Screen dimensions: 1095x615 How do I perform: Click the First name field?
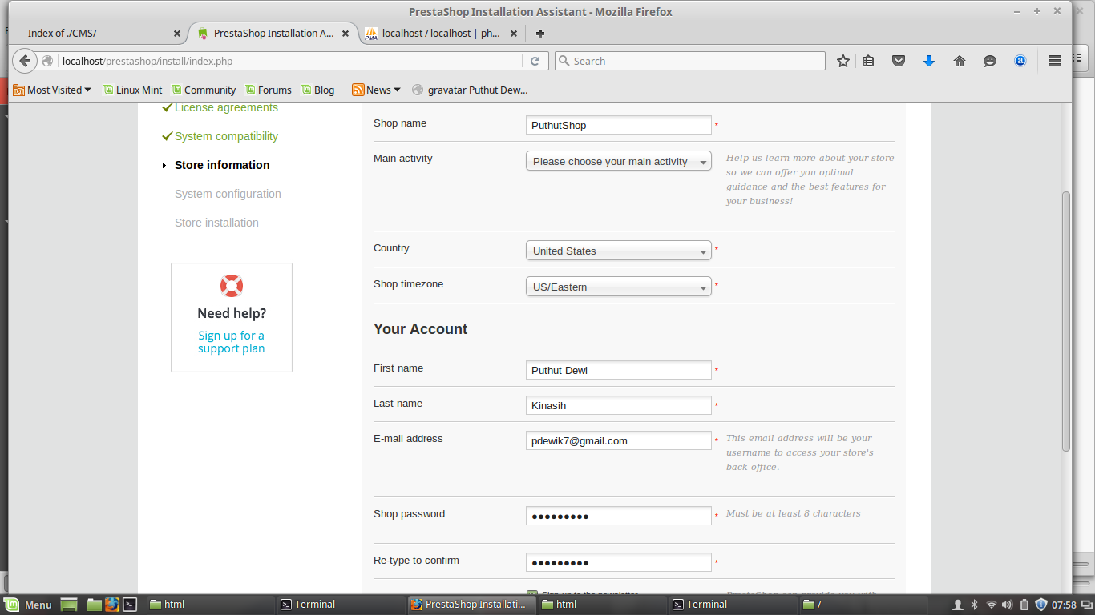pyautogui.click(x=618, y=370)
